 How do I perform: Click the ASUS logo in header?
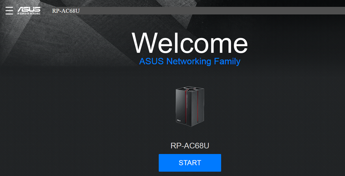pos(29,9)
